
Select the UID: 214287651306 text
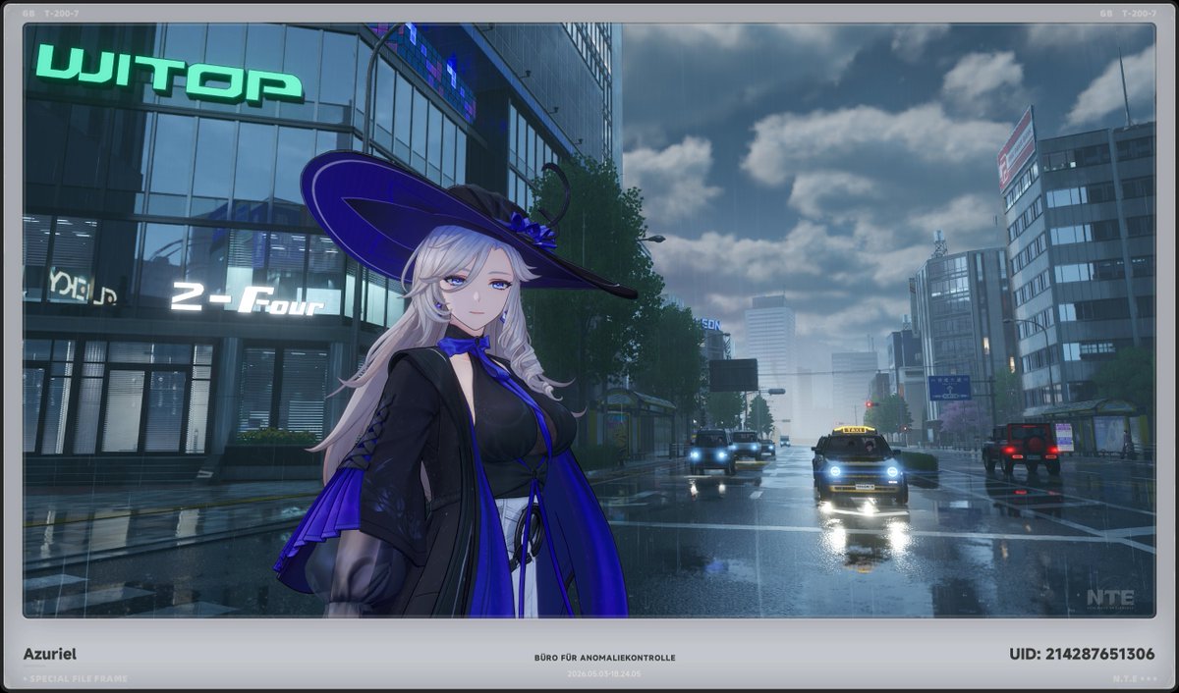click(1082, 654)
